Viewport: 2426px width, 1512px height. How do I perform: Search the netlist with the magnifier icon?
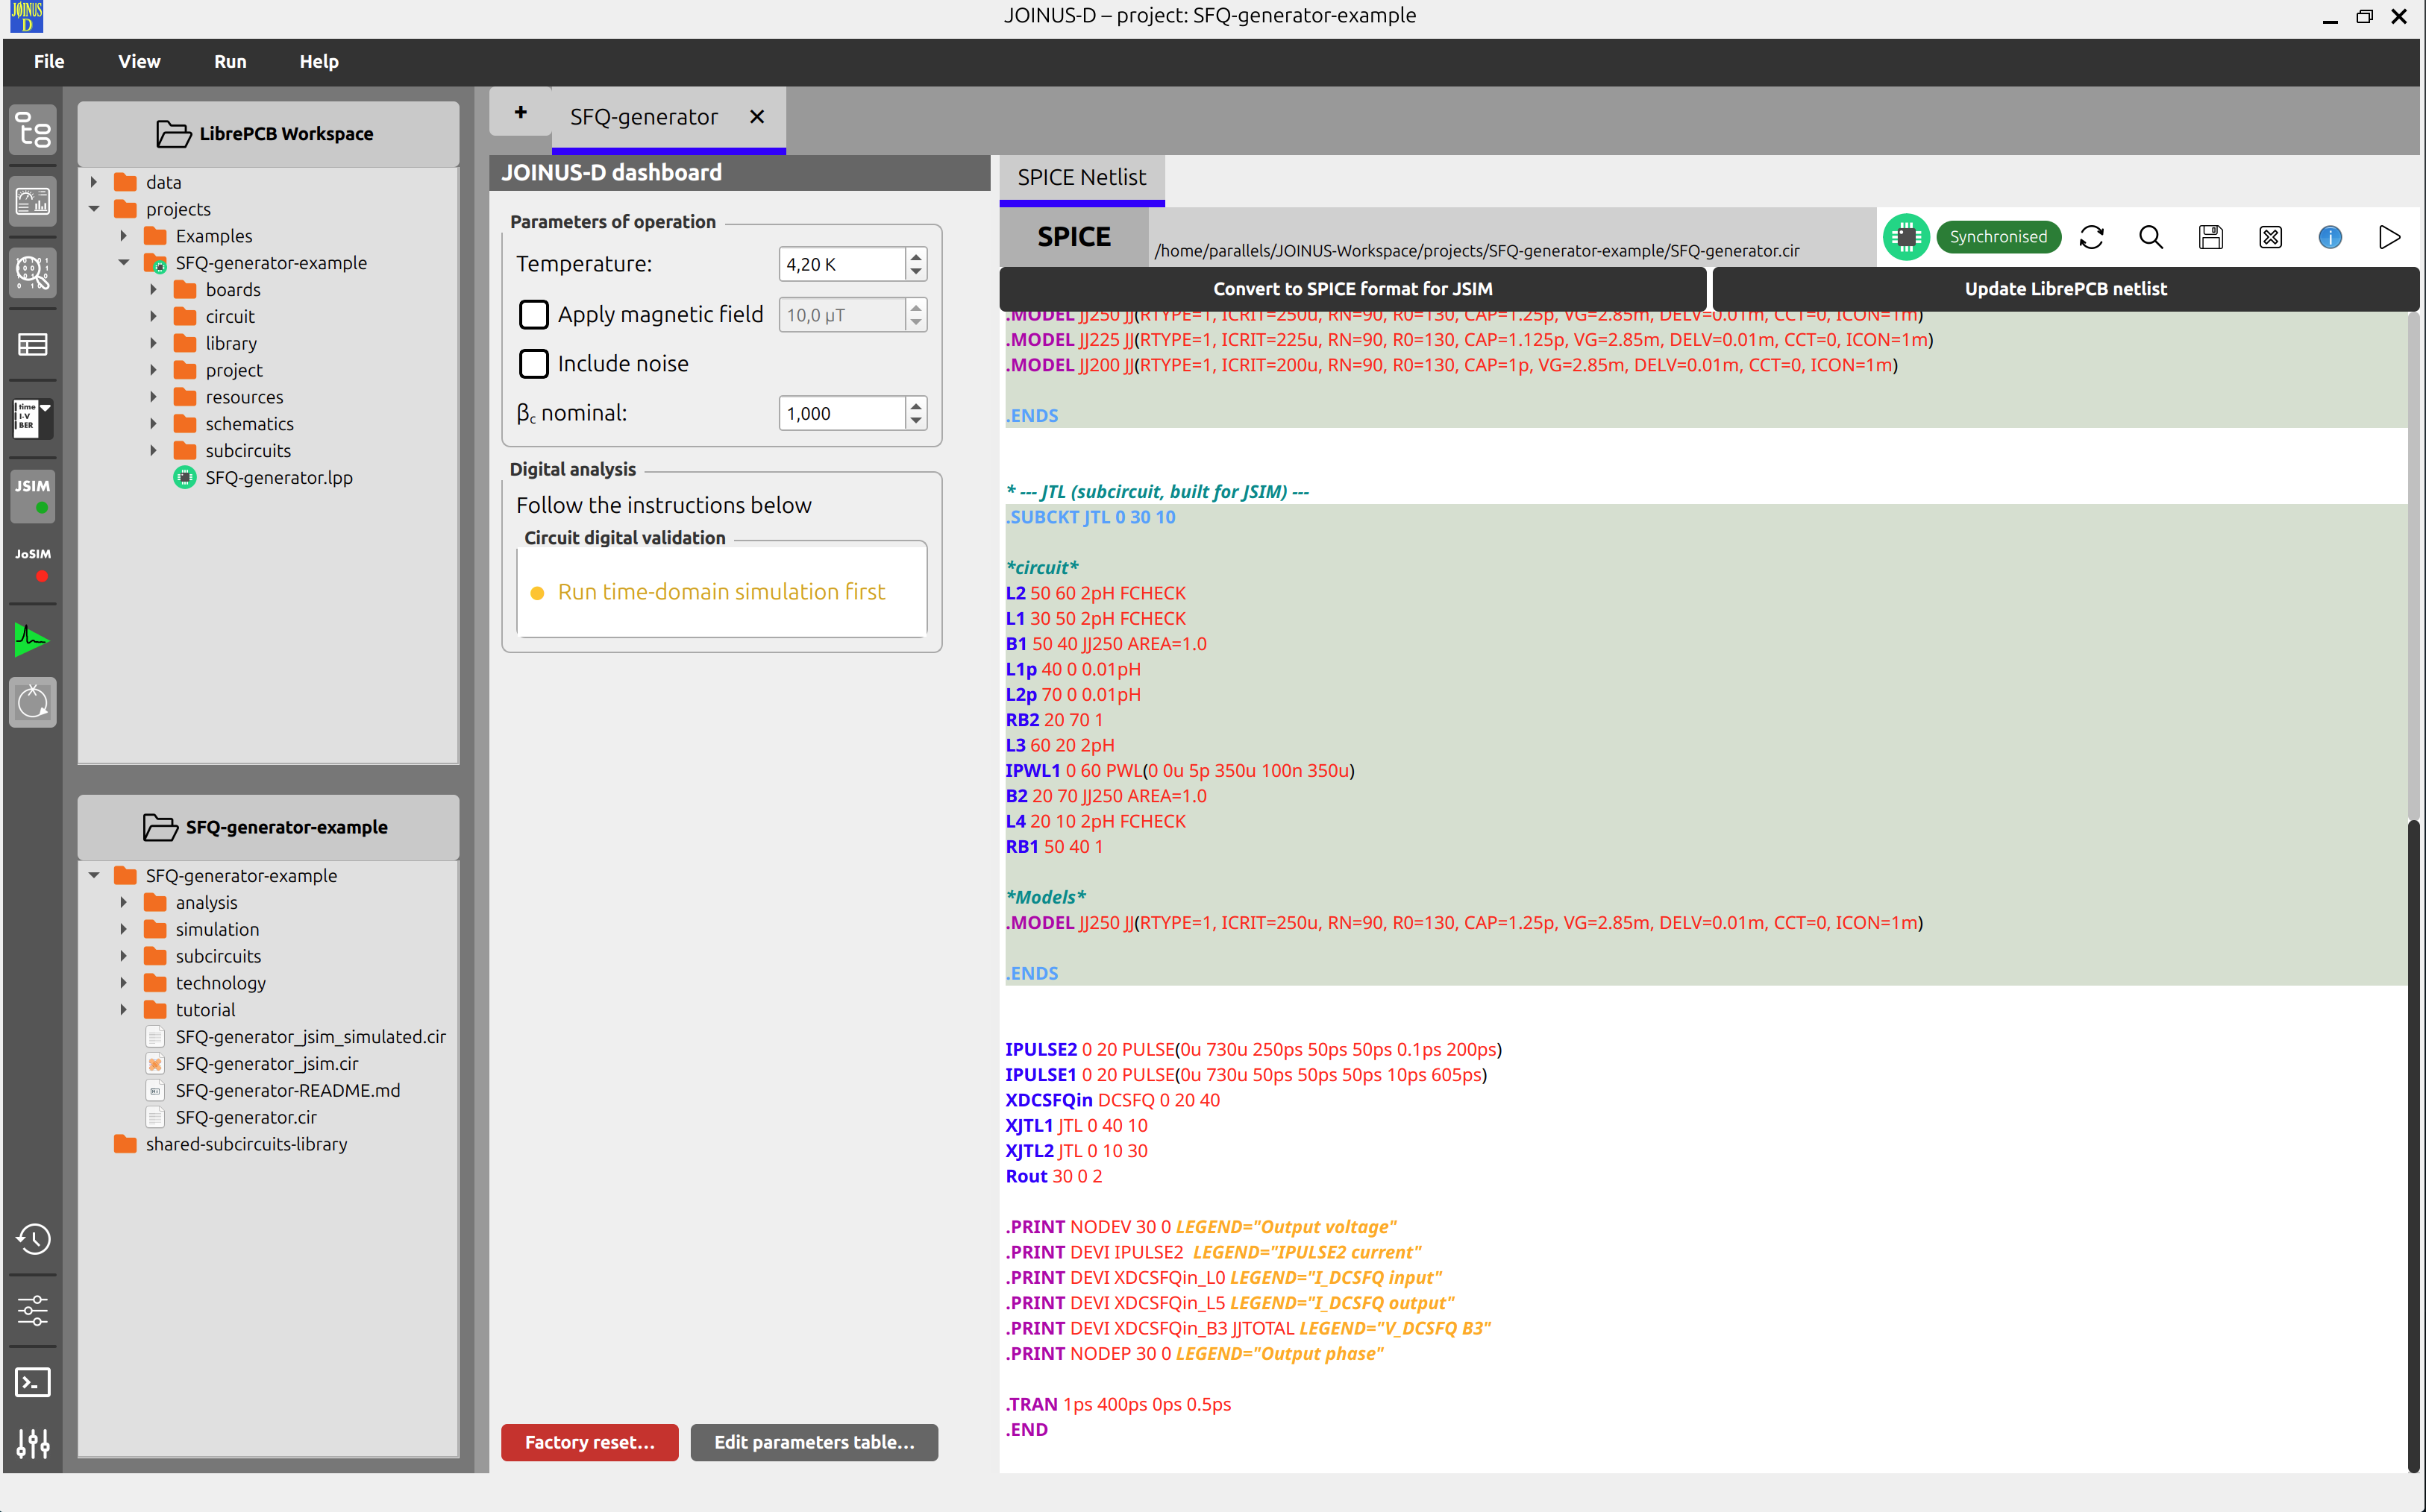pos(2151,237)
